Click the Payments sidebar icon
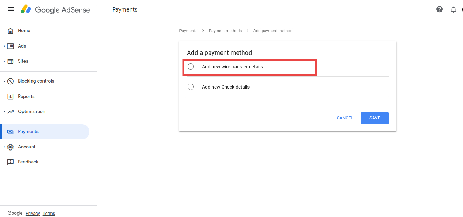The image size is (463, 217). click(x=11, y=132)
